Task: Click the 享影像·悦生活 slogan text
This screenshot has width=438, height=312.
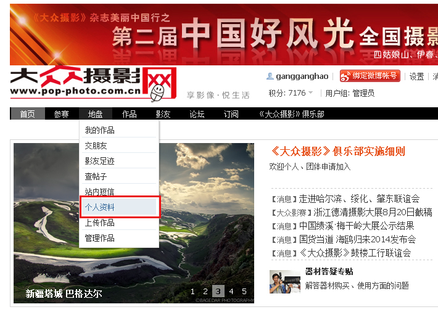Action: coord(218,95)
